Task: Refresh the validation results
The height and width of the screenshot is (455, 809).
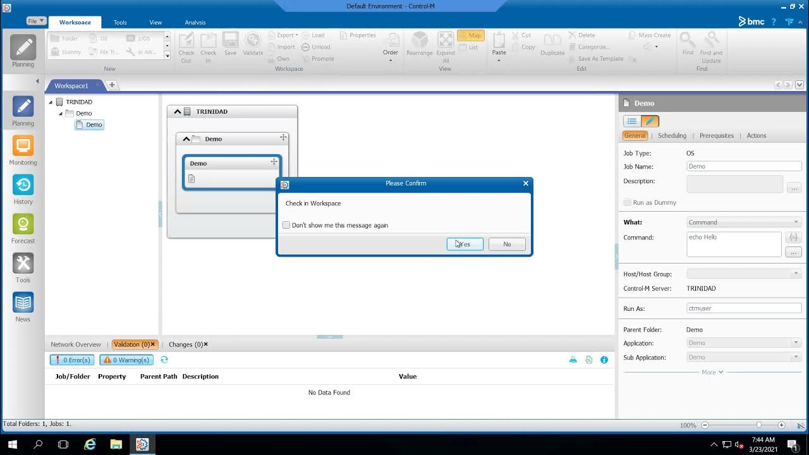Action: 164,360
